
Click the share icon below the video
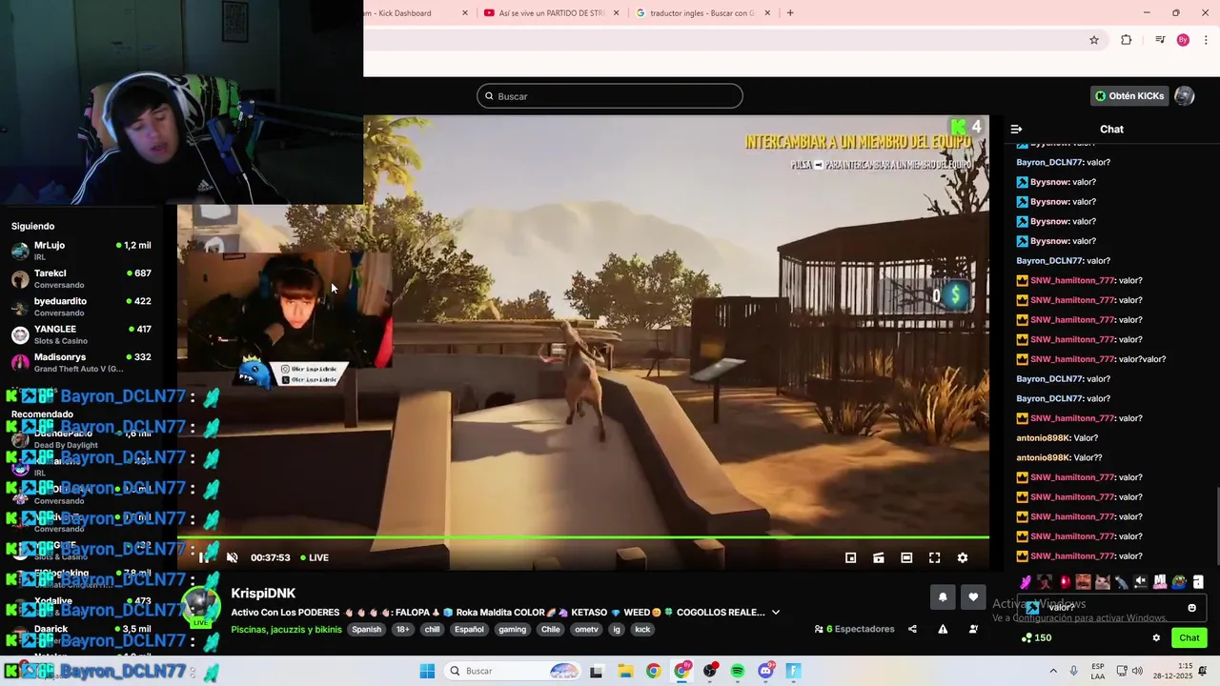(912, 629)
